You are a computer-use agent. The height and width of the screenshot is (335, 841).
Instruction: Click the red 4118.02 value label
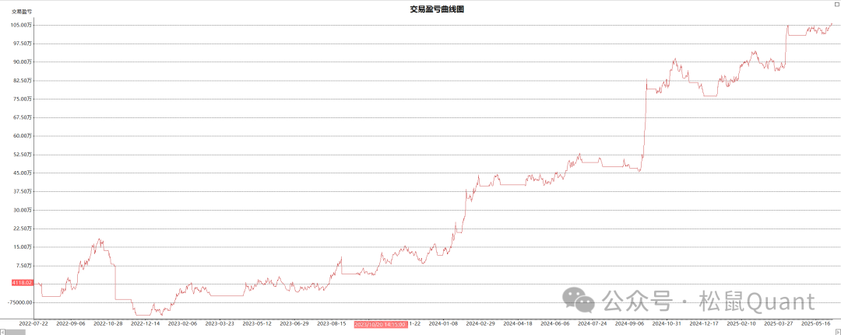coord(21,284)
